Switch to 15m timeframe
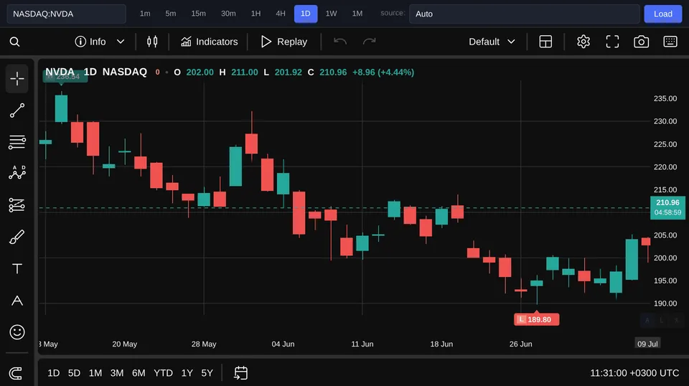Image resolution: width=689 pixels, height=386 pixels. pyautogui.click(x=198, y=14)
